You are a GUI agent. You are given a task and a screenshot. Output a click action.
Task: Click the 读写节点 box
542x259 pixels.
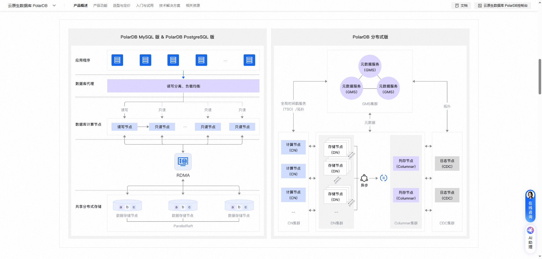click(124, 127)
